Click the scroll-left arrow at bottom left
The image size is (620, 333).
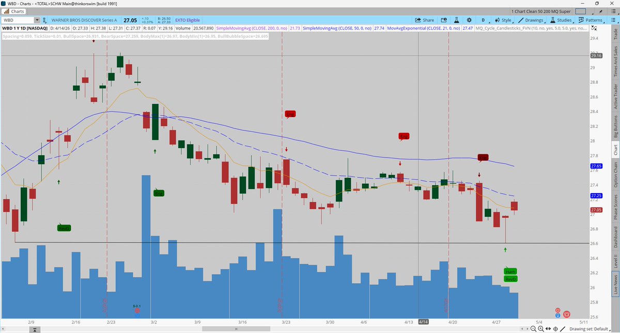3,328
